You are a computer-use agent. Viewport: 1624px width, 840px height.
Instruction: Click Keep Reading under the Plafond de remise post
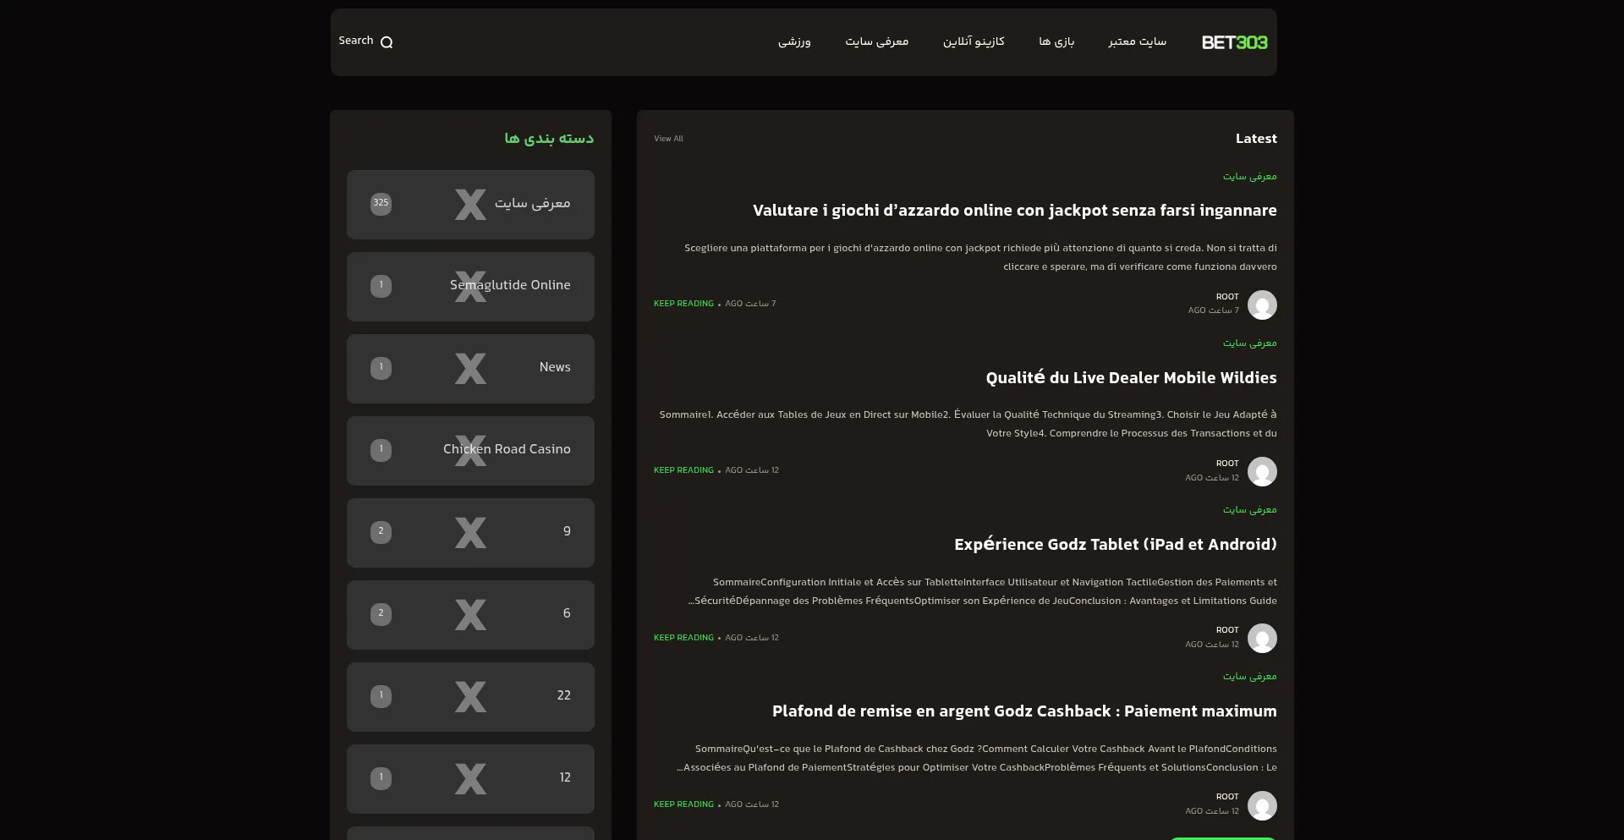pyautogui.click(x=683, y=804)
